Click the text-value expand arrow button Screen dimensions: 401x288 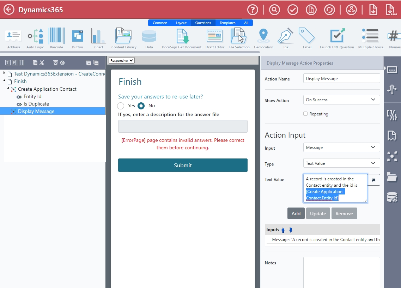pos(373,180)
